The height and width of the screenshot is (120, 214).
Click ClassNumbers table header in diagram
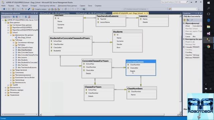[x=141, y=88]
